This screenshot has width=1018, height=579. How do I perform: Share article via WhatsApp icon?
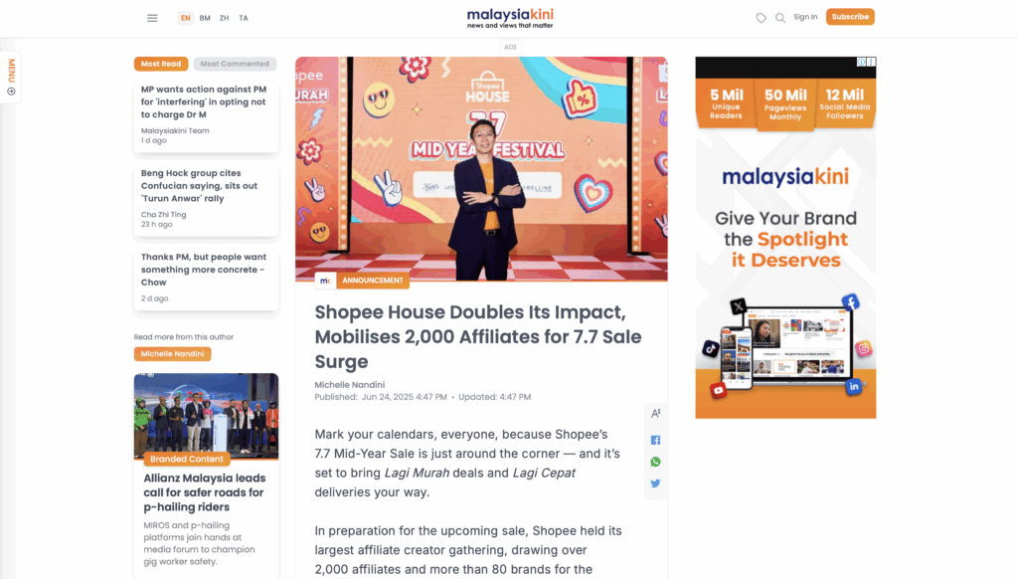coord(656,462)
